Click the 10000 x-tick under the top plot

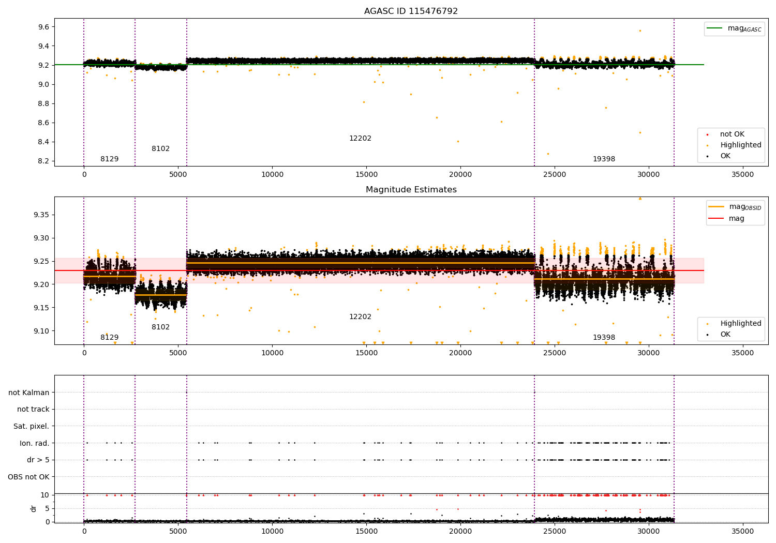click(x=272, y=175)
